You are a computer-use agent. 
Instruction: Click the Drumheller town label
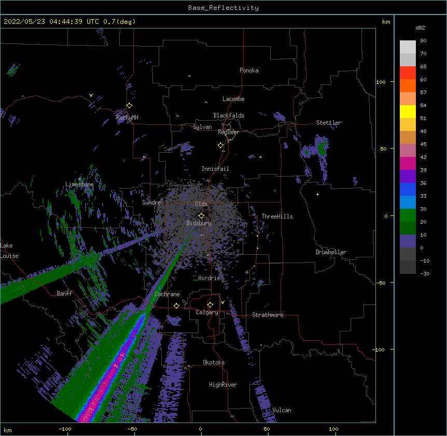pos(331,252)
